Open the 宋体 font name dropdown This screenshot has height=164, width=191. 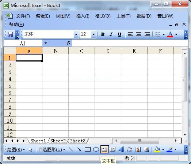click(x=76, y=34)
